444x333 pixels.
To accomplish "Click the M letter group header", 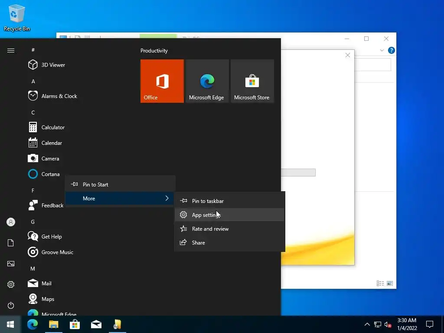I will [33, 269].
